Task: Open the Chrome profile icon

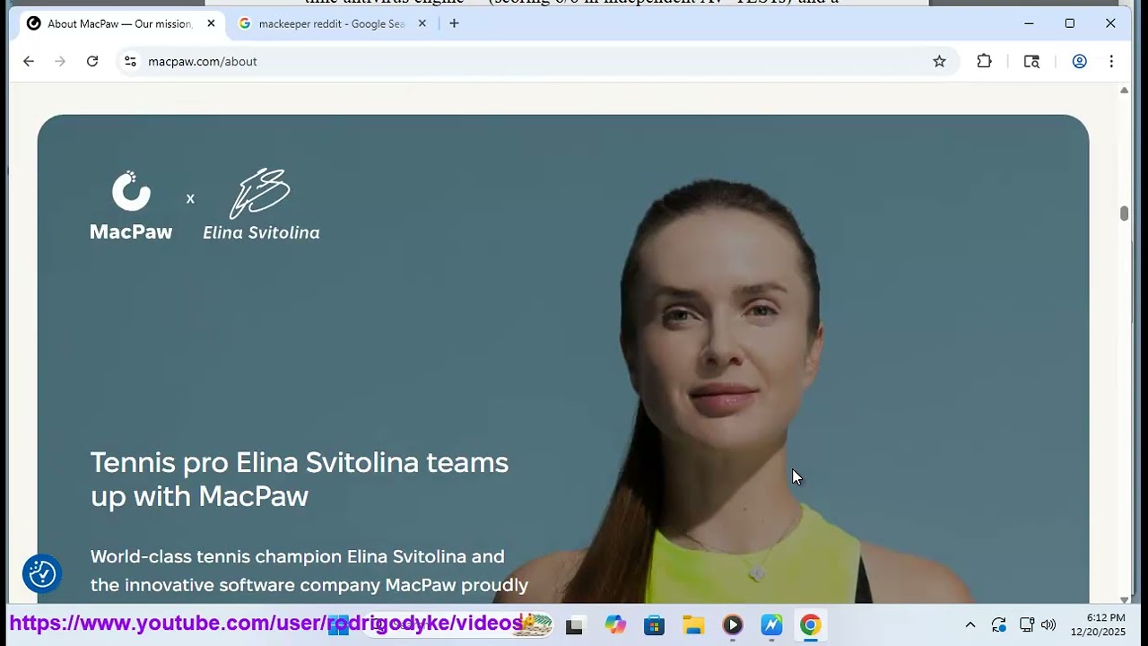Action: pyautogui.click(x=1079, y=61)
